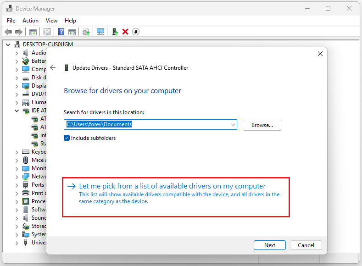Expand the Display adapters category chevron
The width and height of the screenshot is (362, 266).
(x=17, y=86)
